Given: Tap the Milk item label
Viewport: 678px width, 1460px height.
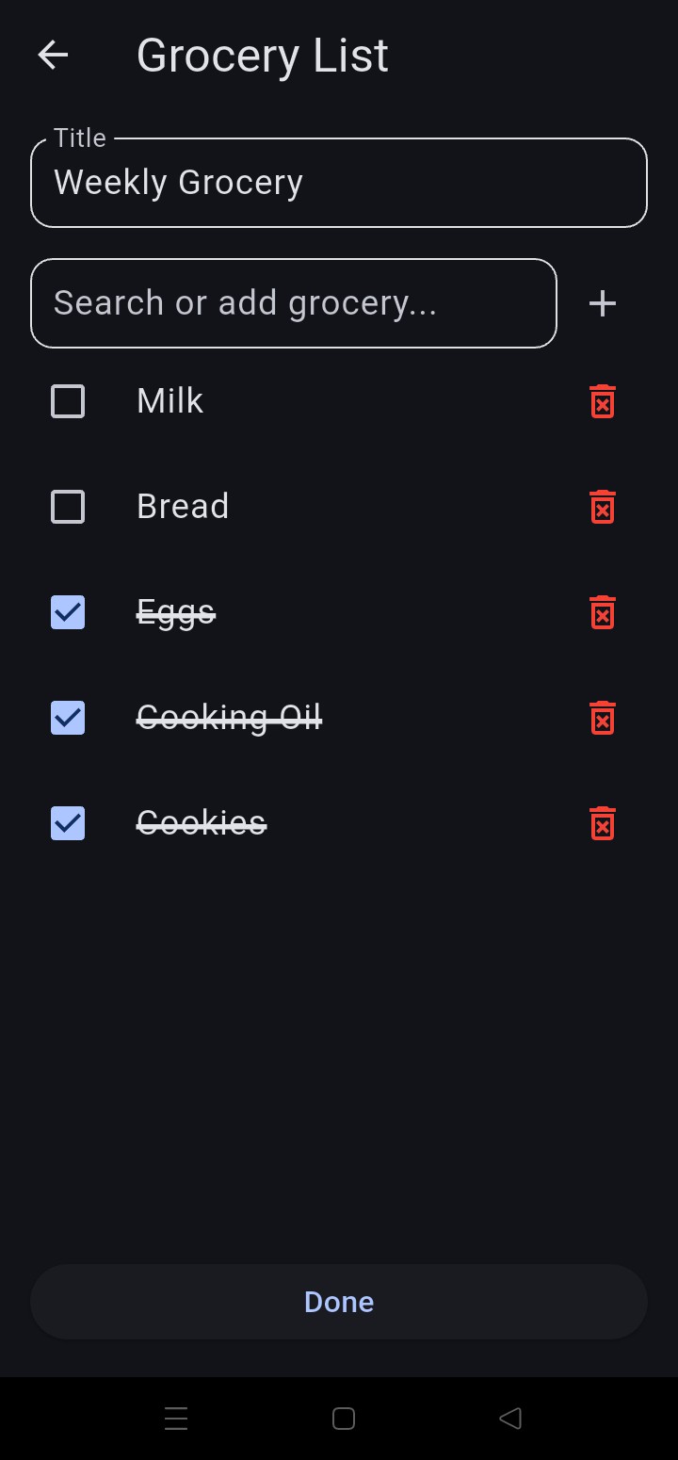Looking at the screenshot, I should coord(169,401).
